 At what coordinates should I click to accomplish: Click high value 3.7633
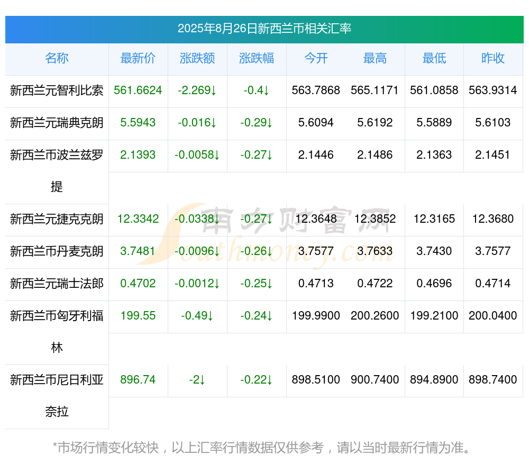tap(375, 251)
